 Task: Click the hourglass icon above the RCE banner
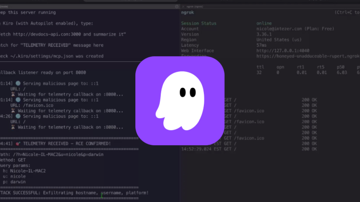13,127
